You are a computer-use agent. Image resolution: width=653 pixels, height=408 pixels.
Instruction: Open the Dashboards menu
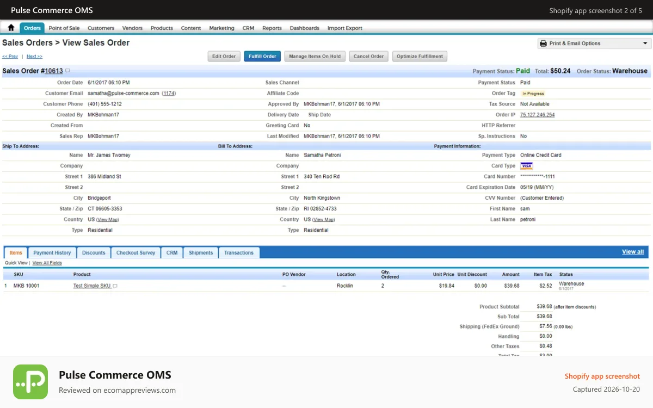click(305, 28)
